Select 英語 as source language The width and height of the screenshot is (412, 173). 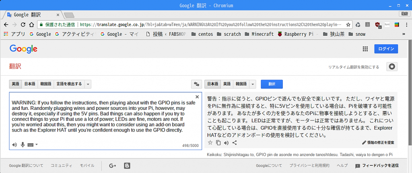15,84
